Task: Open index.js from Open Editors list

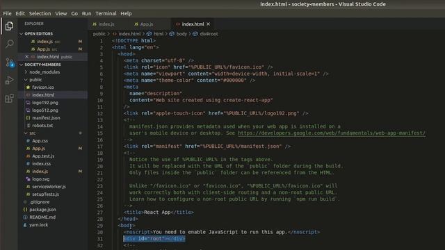Action: coord(44,42)
